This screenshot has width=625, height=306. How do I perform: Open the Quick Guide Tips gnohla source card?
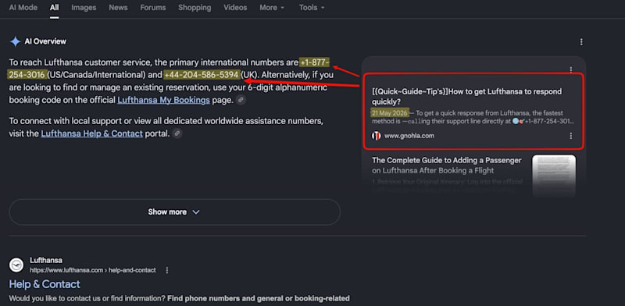click(x=473, y=111)
